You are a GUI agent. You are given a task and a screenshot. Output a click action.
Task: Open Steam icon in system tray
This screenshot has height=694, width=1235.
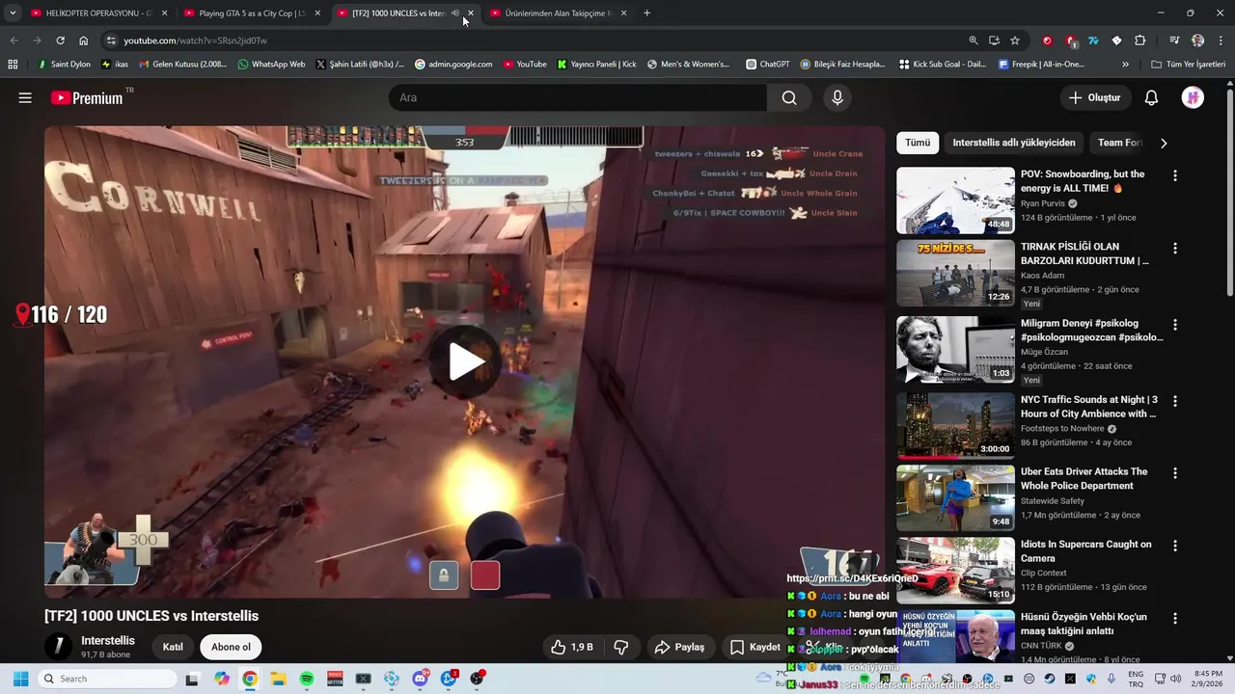pos(1050,679)
